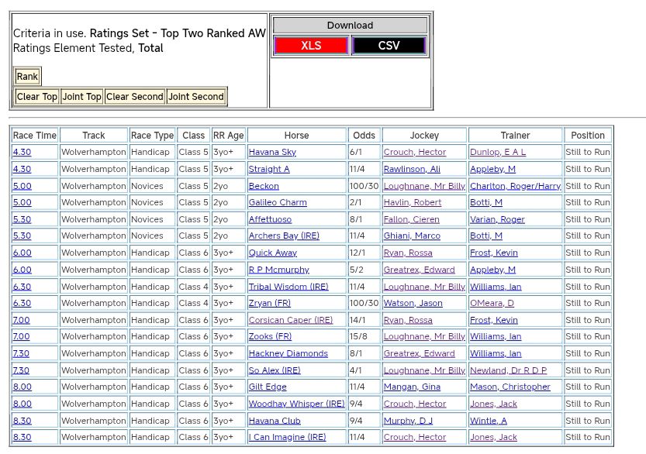Open jockey Mangan, Gina link
Viewport: 646px width, 454px height.
[412, 387]
